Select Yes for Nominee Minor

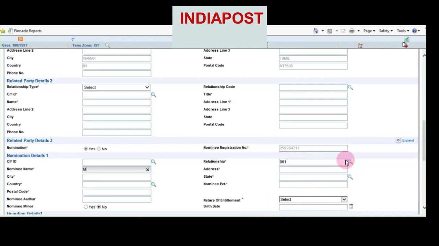(86, 207)
